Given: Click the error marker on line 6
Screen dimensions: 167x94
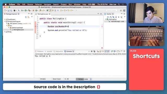Looking at the screenshot, I should 35,26.
